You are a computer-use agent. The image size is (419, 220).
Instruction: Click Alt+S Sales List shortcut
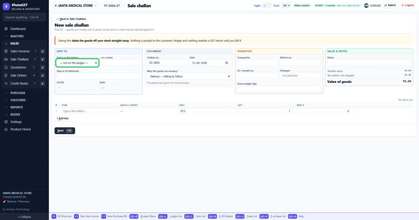click(x=246, y=216)
